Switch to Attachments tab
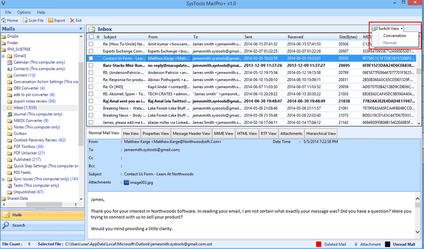Image resolution: width=424 pixels, height=249 pixels. (291, 134)
